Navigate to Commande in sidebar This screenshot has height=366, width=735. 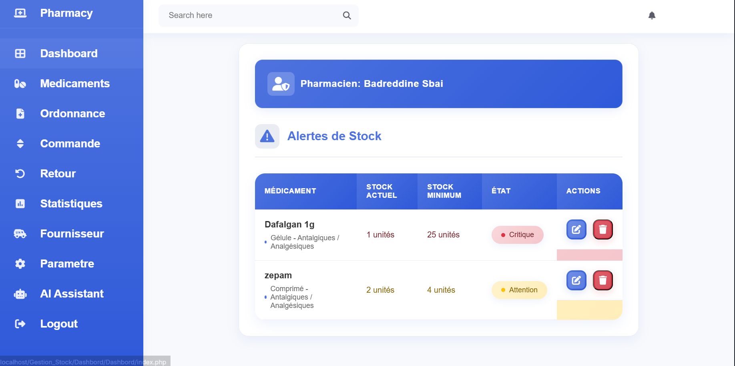[70, 144]
